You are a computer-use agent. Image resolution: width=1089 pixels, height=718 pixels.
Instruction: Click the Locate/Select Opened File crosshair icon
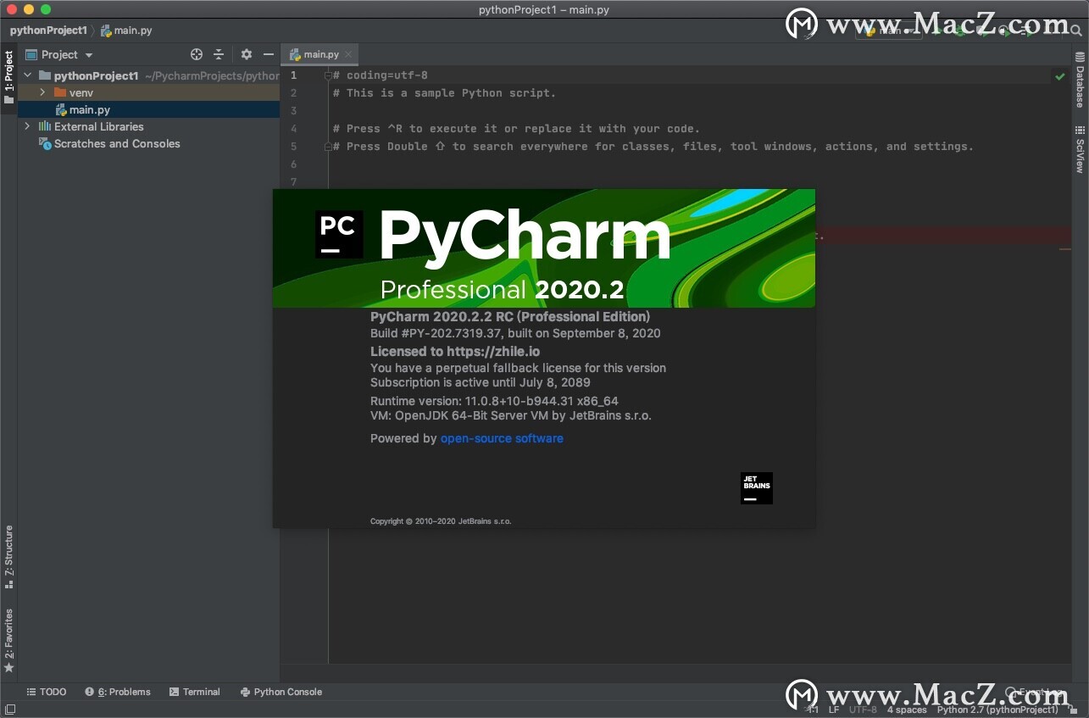point(197,54)
